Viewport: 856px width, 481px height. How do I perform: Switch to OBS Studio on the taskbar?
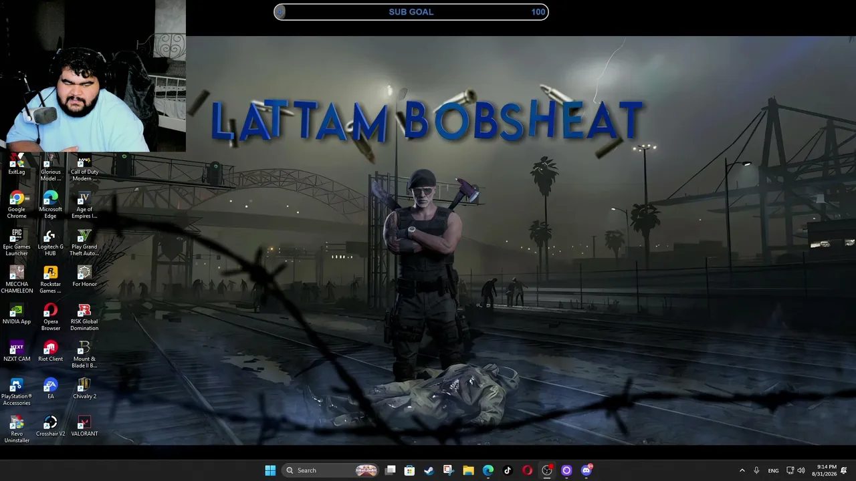[547, 470]
